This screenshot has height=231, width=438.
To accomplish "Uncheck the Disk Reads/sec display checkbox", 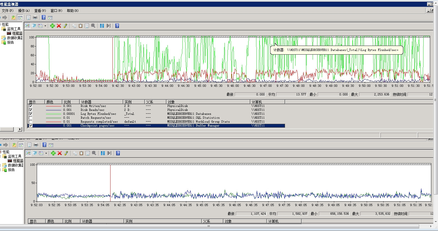I will [x=31, y=110].
